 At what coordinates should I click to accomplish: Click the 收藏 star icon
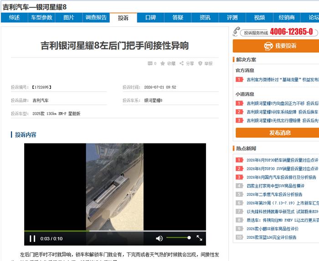click(x=163, y=63)
